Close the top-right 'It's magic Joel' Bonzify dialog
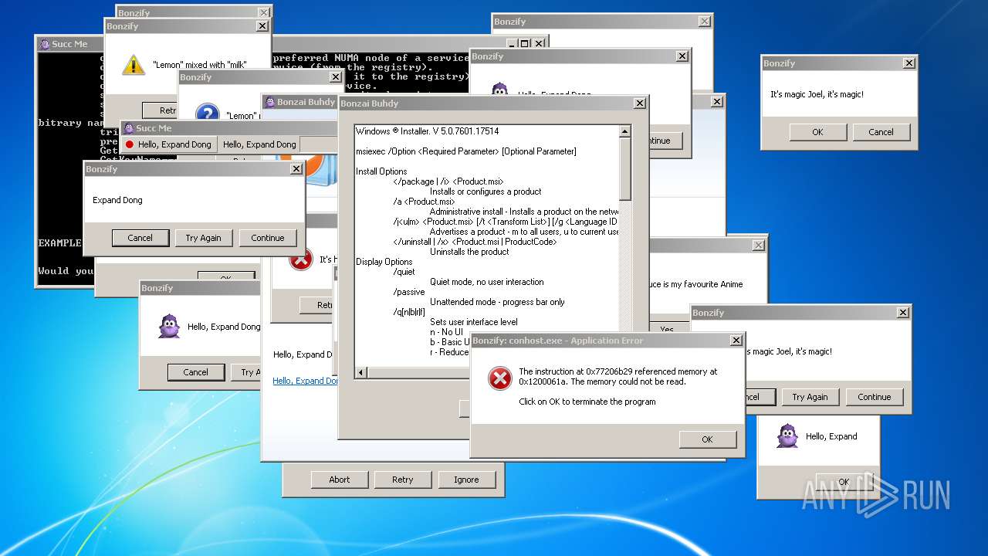The height and width of the screenshot is (556, 988). point(909,63)
